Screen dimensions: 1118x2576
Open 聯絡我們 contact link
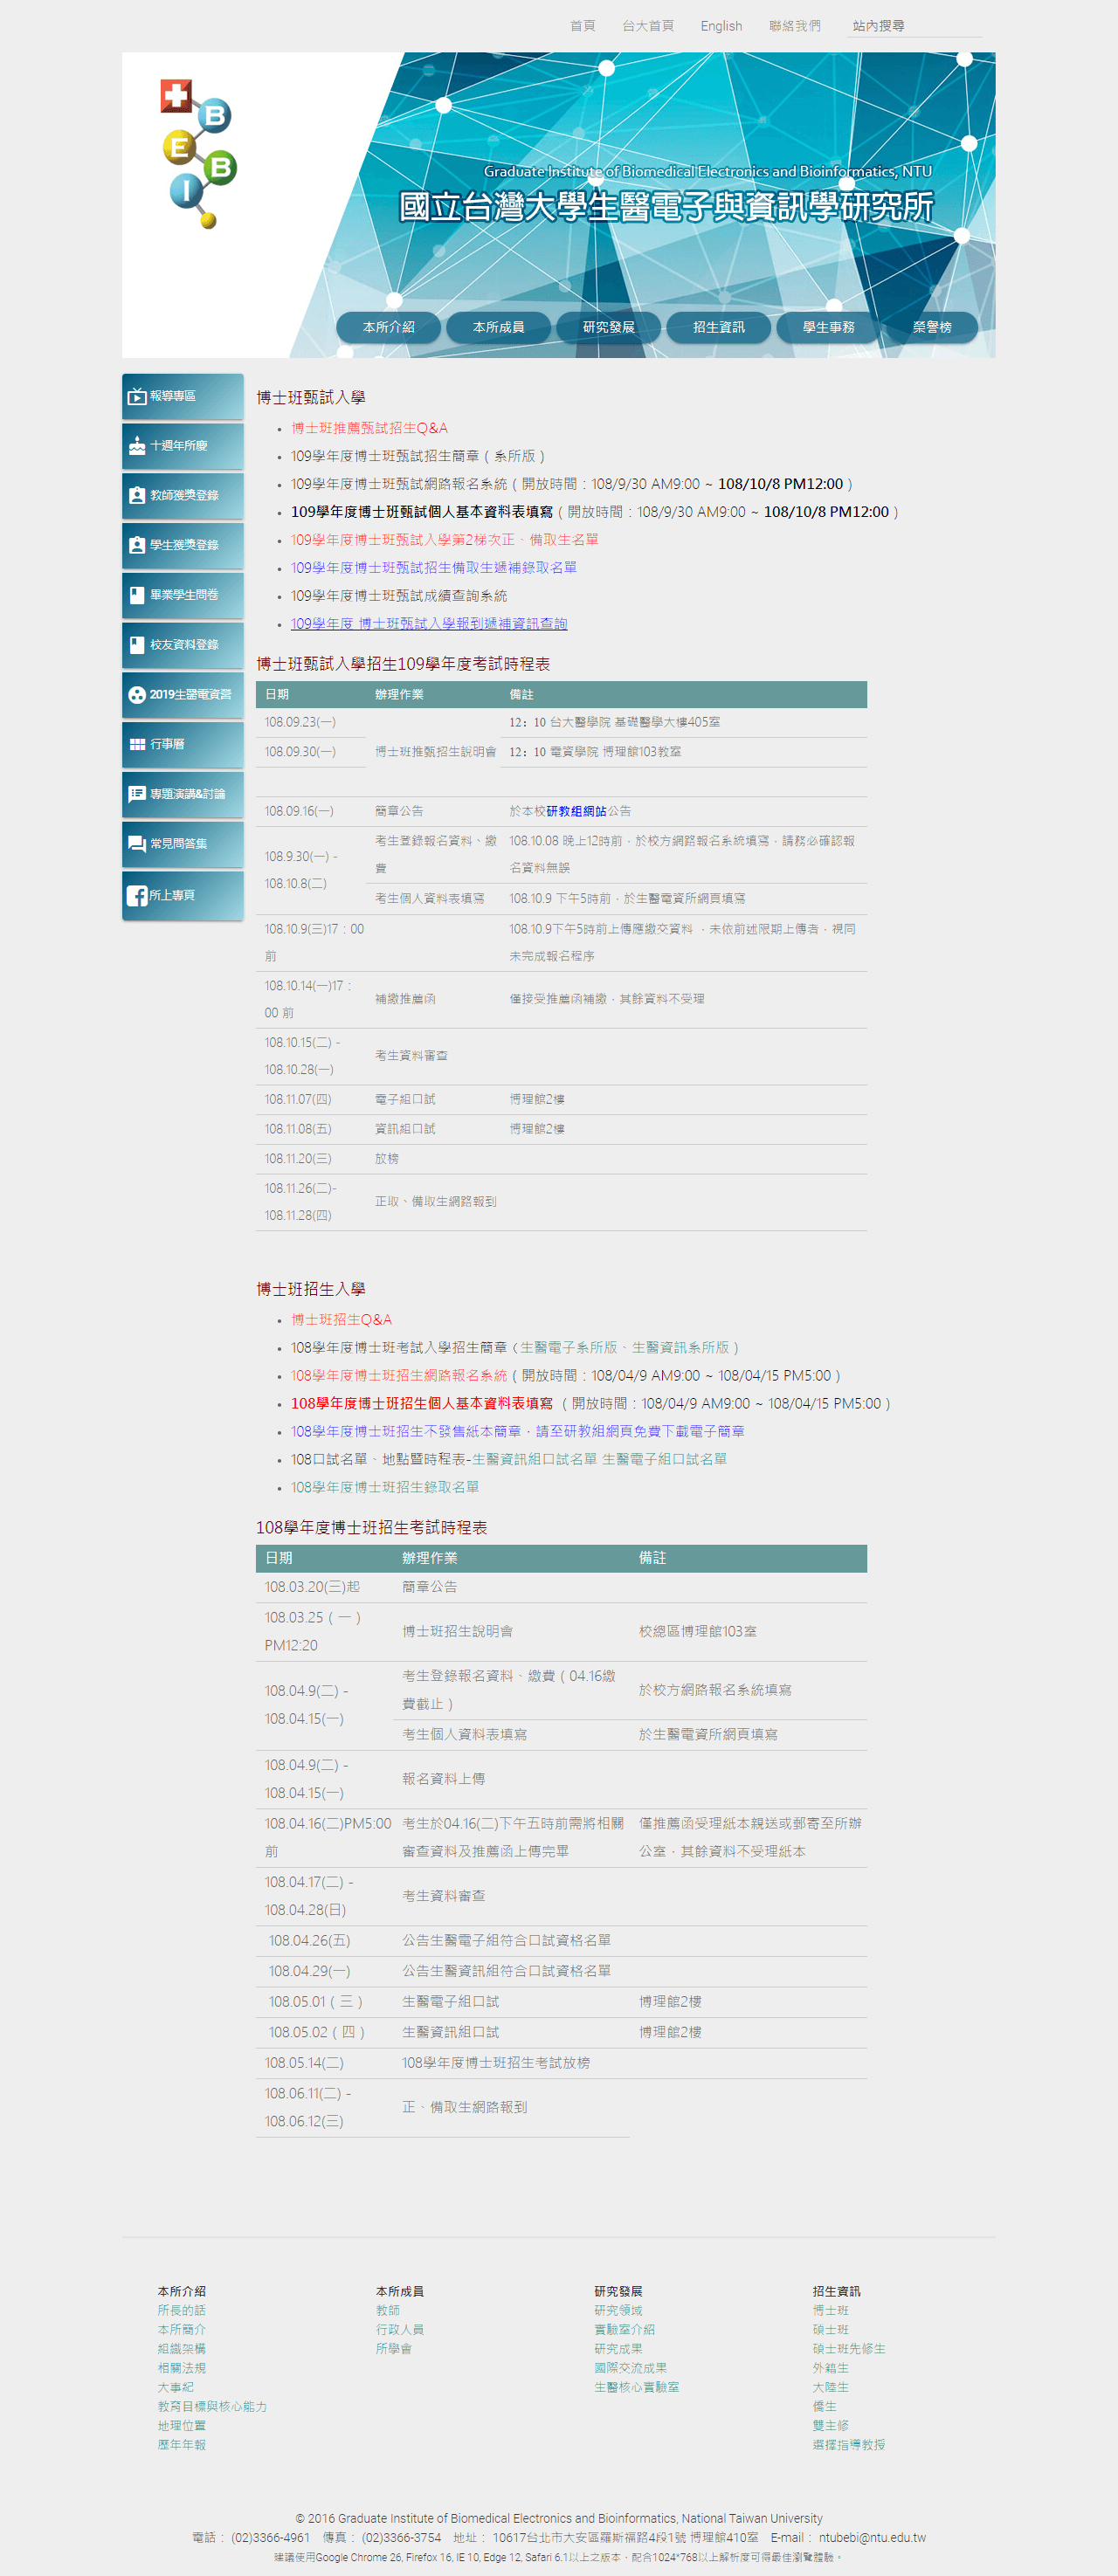click(794, 26)
